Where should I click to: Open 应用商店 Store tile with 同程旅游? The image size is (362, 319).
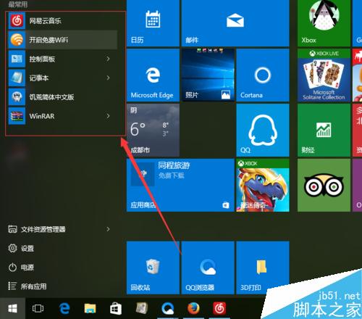tap(180, 185)
